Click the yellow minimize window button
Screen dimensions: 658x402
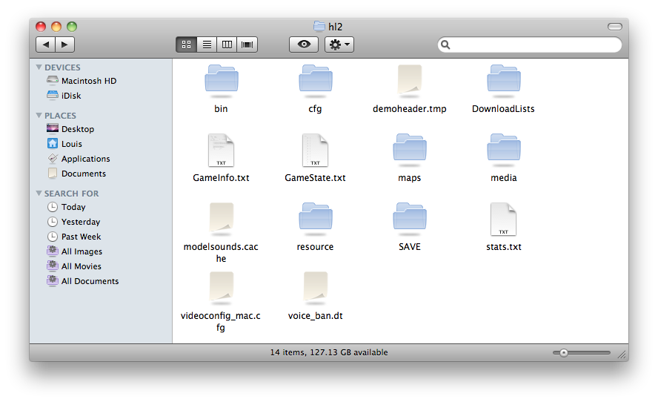[x=56, y=27]
